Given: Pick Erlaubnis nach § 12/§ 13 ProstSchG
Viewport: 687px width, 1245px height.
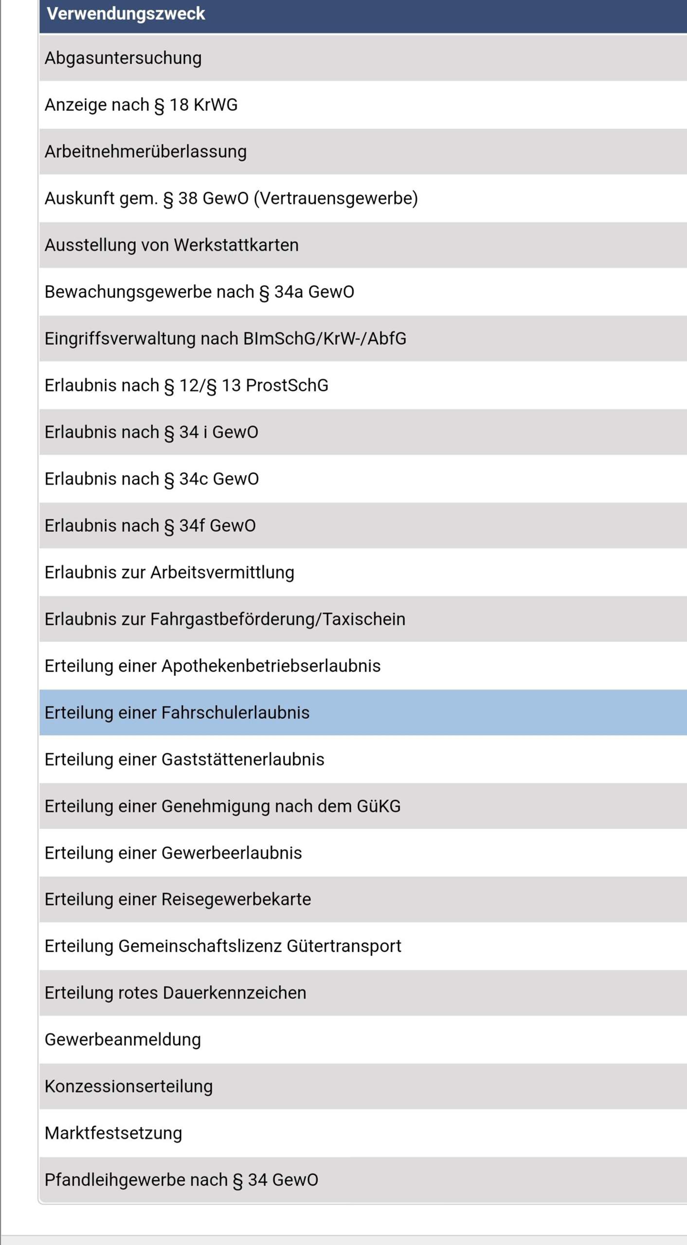Looking at the screenshot, I should pyautogui.click(x=186, y=385).
